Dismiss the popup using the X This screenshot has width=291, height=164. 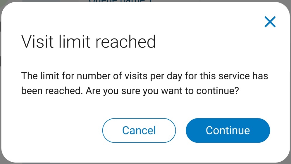pyautogui.click(x=270, y=22)
